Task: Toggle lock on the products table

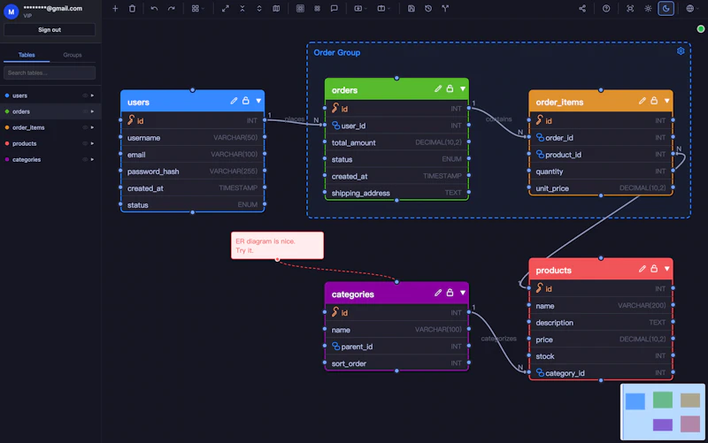Action: 654,269
